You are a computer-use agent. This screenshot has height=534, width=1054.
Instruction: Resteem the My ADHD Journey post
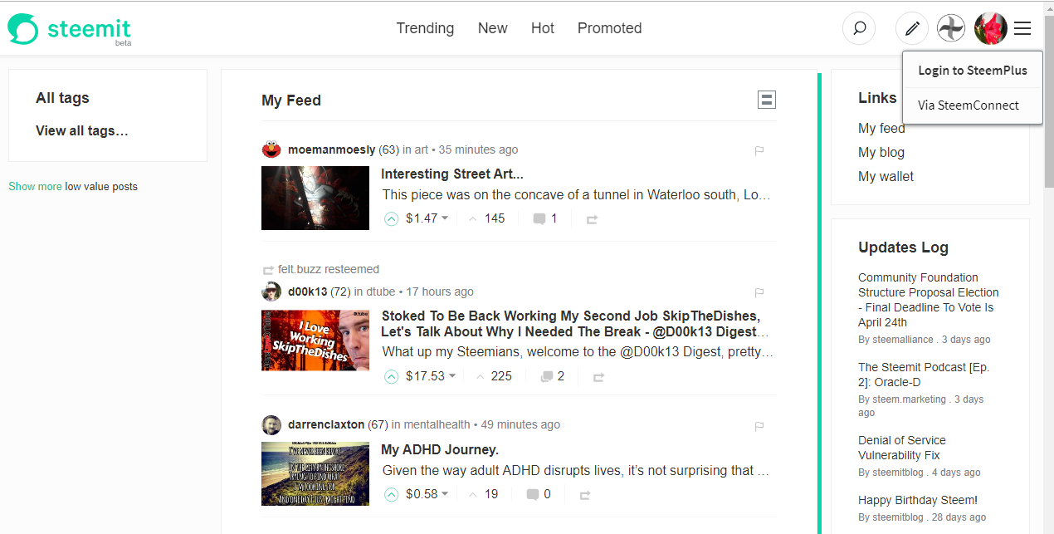(x=585, y=495)
